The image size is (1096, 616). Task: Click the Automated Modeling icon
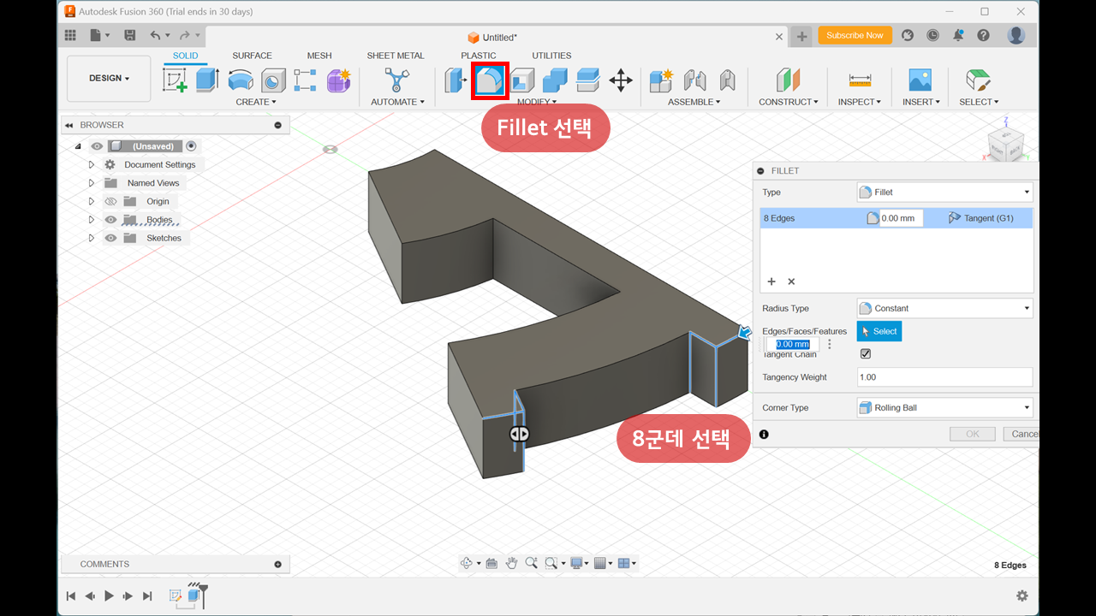click(396, 80)
